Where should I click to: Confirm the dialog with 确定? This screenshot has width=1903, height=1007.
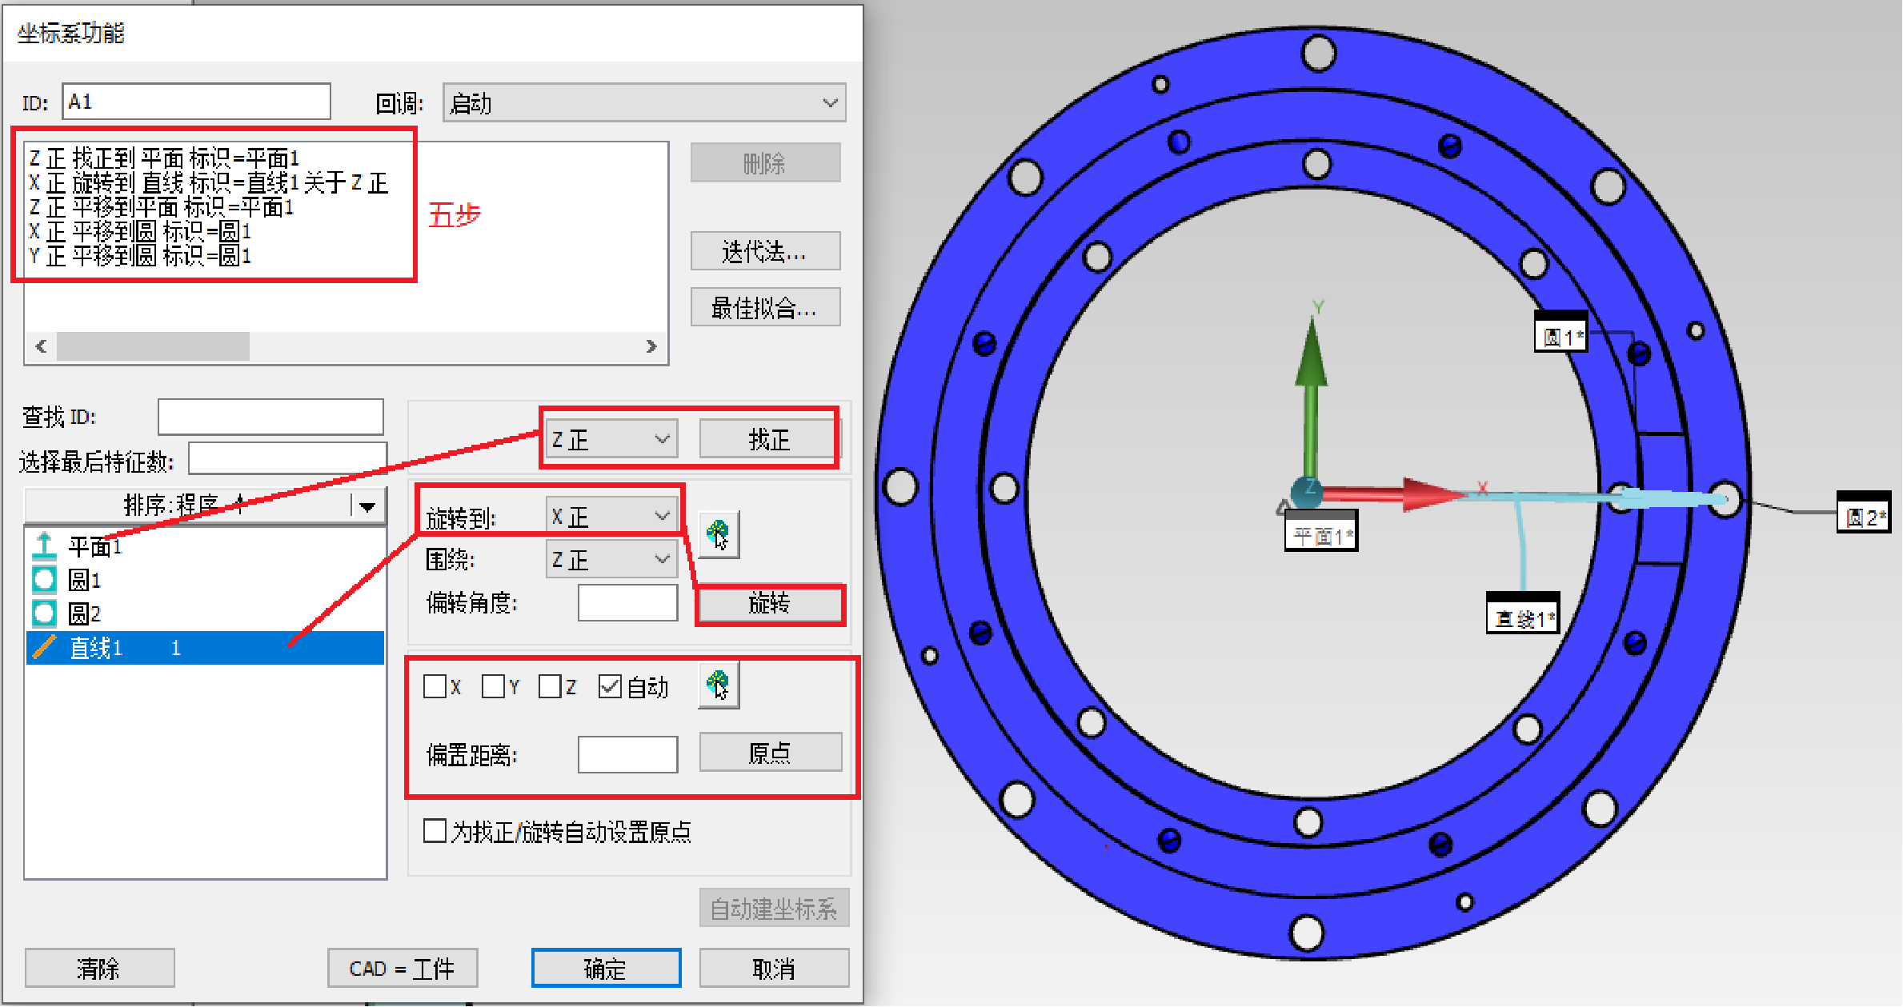pyautogui.click(x=606, y=968)
